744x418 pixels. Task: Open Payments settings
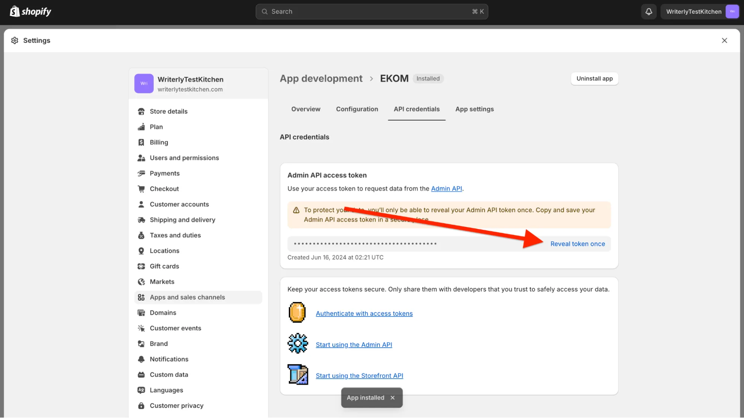point(198,174)
